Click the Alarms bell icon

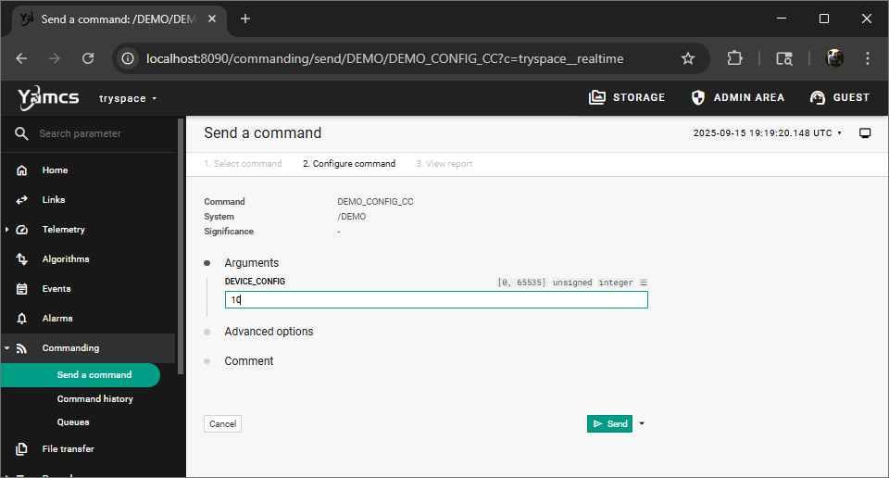tap(21, 318)
